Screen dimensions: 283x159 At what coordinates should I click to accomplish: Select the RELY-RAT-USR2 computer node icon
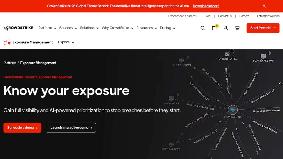click(x=171, y=145)
